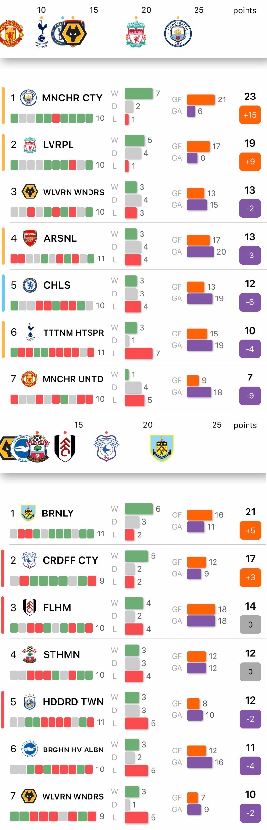Click the LVRPL form strip squares
Viewport: 267px width, 830px height.
pyautogui.click(x=52, y=165)
